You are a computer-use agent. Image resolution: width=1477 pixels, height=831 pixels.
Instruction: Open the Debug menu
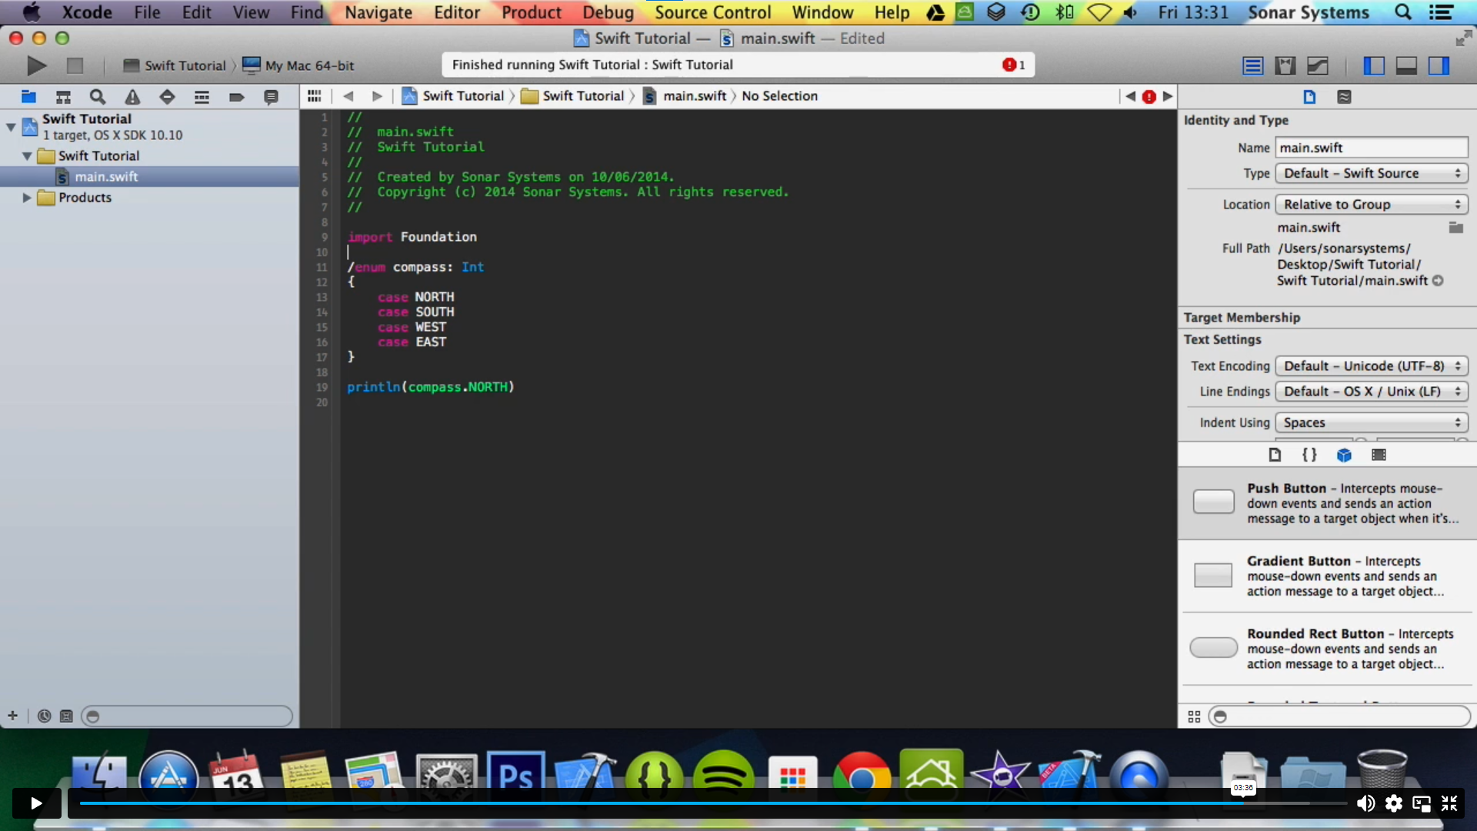pyautogui.click(x=607, y=12)
